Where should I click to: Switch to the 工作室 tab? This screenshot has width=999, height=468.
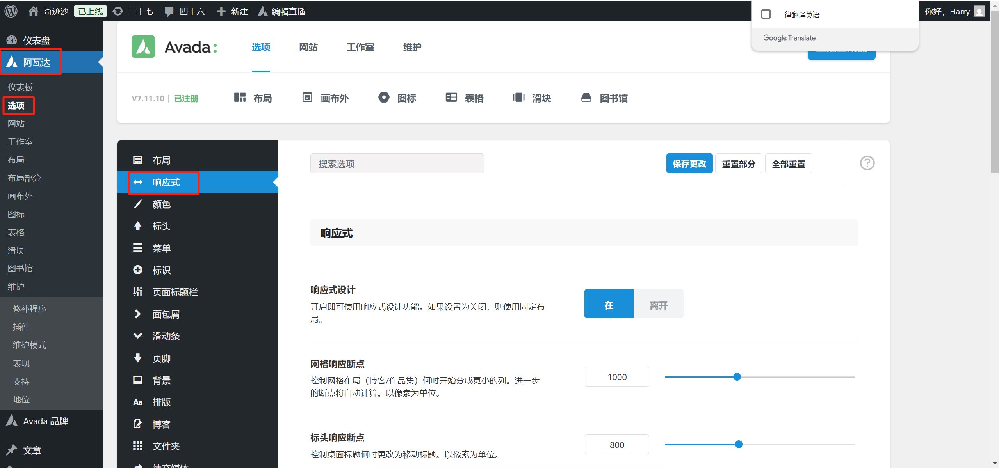(x=360, y=47)
